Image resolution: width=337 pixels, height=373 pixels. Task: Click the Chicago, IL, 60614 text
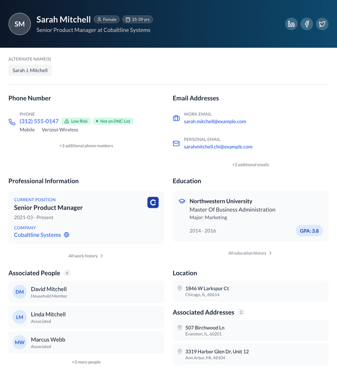pyautogui.click(x=202, y=294)
